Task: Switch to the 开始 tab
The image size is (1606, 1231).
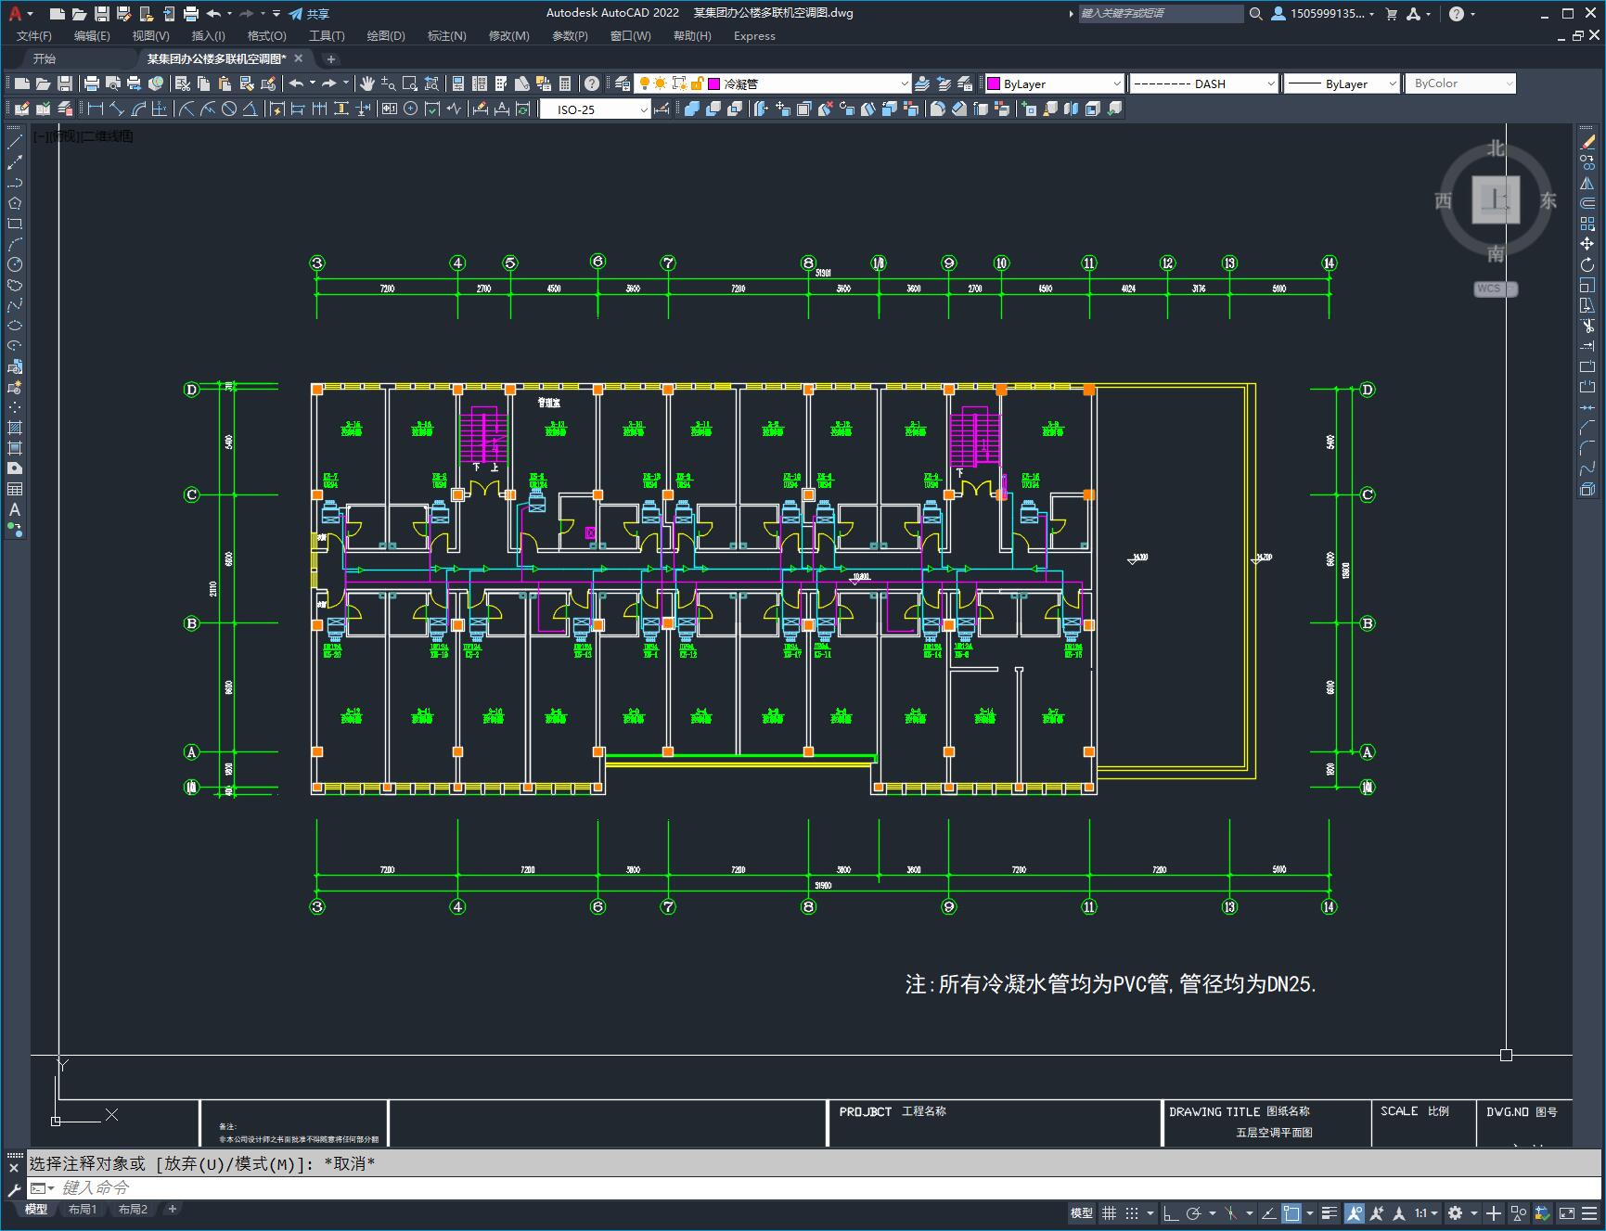Action: tap(45, 58)
